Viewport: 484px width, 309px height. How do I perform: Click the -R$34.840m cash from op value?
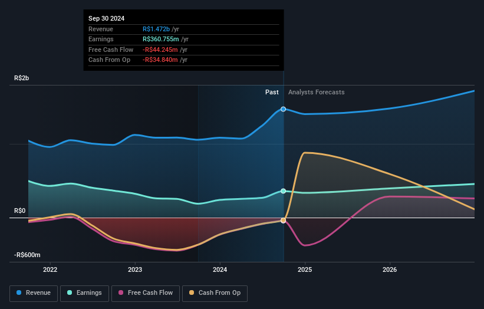[160, 60]
